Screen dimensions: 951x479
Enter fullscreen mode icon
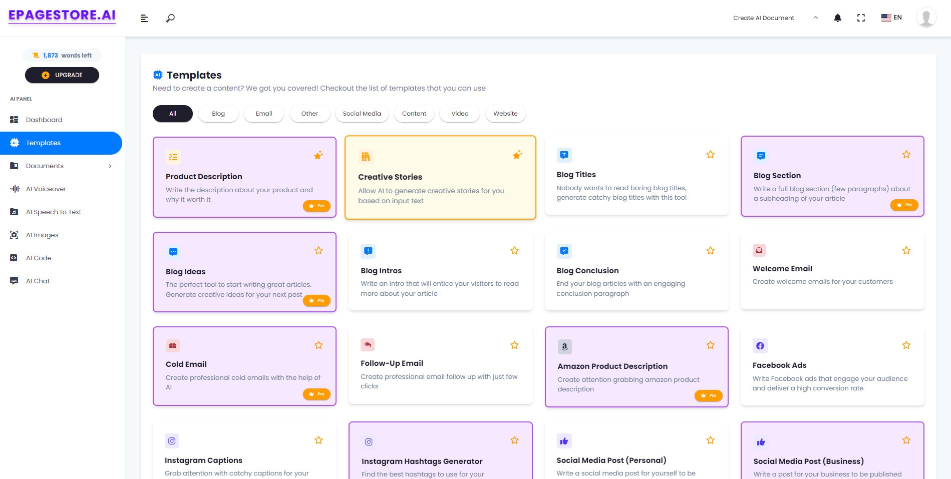pyautogui.click(x=861, y=18)
